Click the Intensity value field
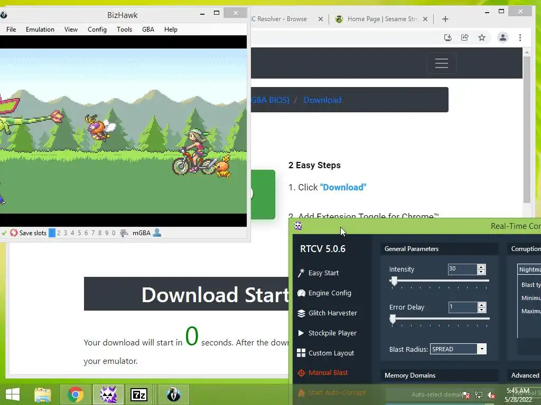Image resolution: width=541 pixels, height=405 pixels. pyautogui.click(x=462, y=269)
